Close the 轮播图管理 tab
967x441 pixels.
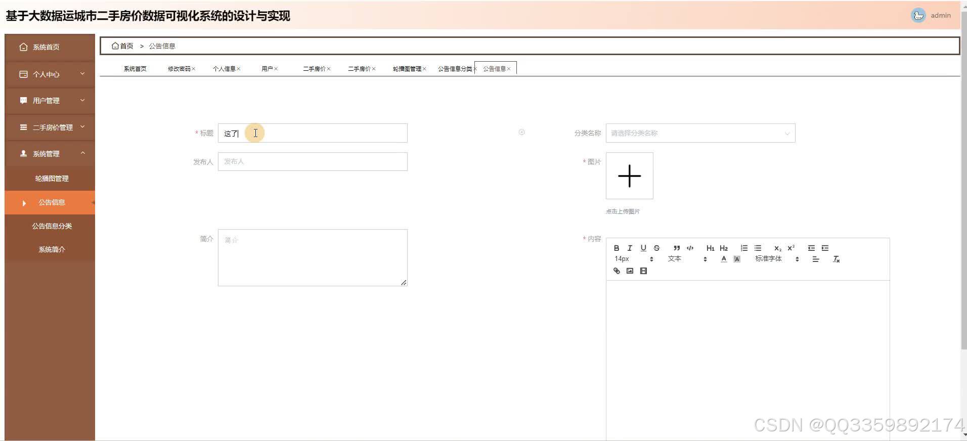(x=424, y=69)
